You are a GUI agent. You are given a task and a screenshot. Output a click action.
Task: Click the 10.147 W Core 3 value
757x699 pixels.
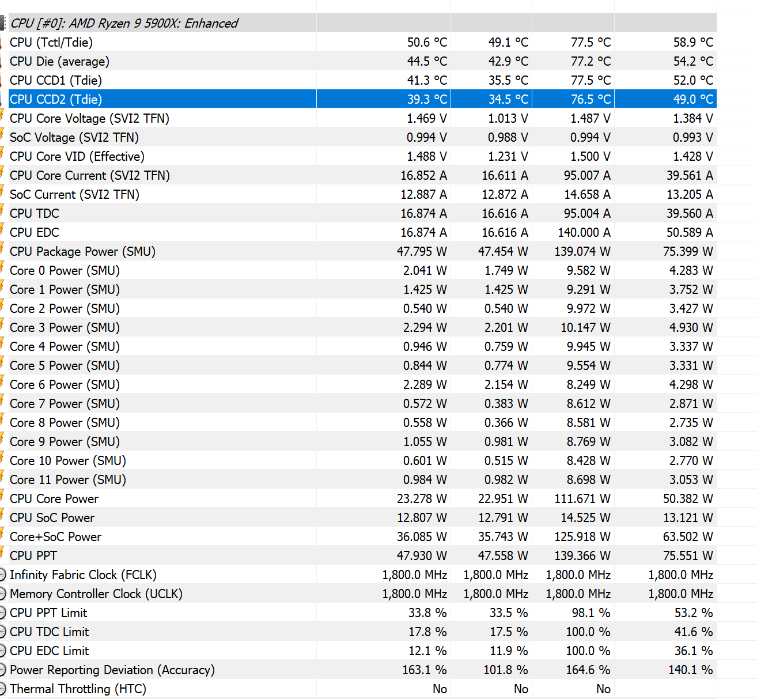(x=585, y=327)
